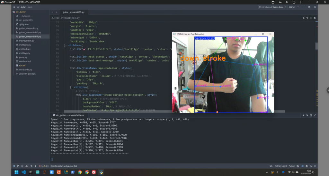Image resolution: width=329 pixels, height=176 pixels.
Task: Click the Introducing Claude Code banner
Action: [272, 7]
